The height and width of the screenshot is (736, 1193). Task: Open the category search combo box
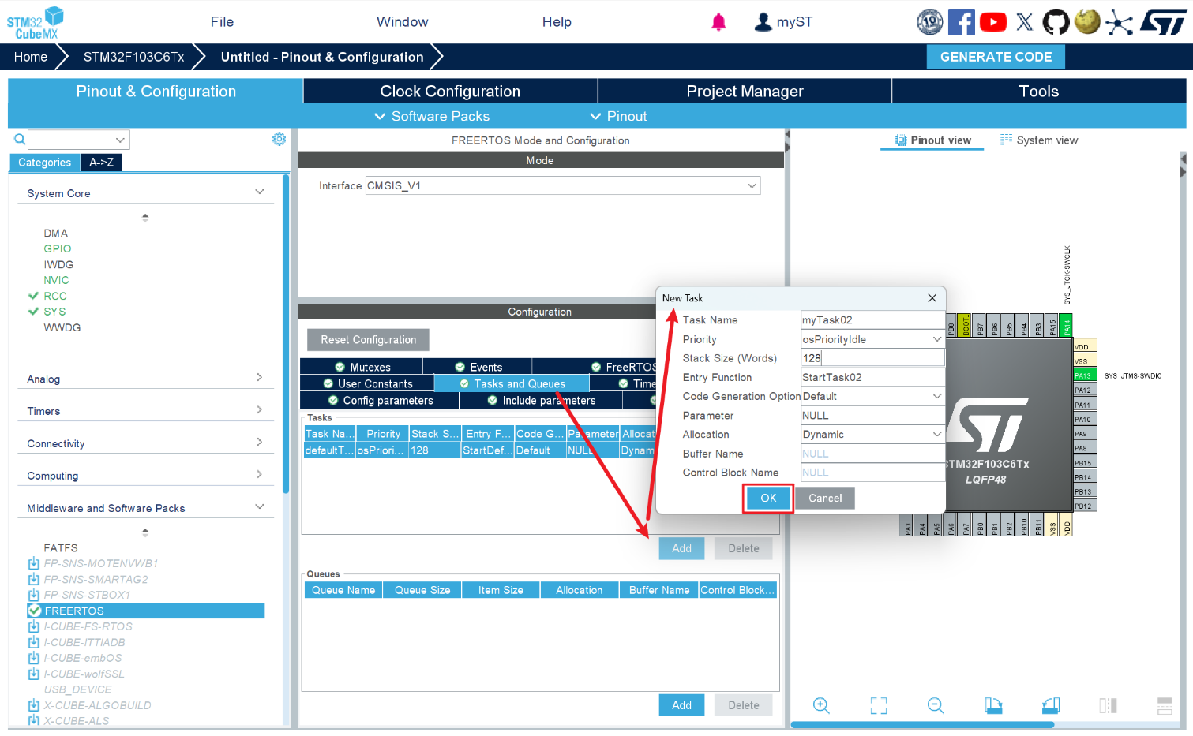coord(79,140)
